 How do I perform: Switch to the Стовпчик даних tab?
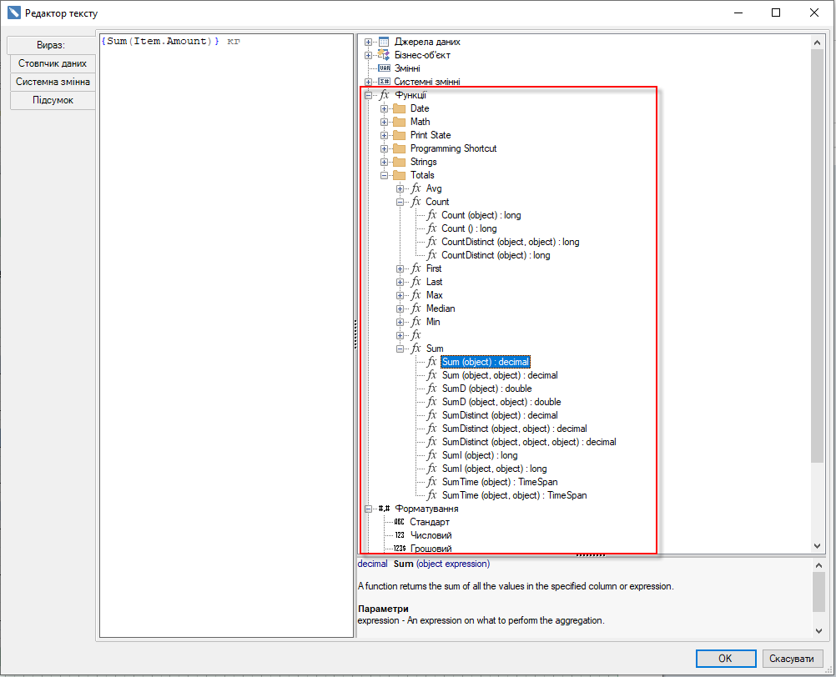pyautogui.click(x=52, y=63)
